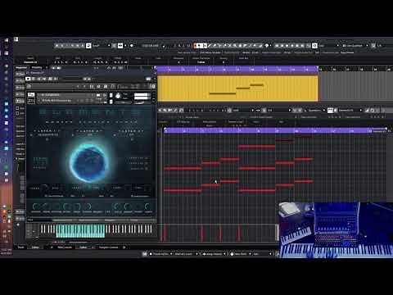Screen dimensions: 393x295
Task: Open the Grid snap type dropdown in project toolbar
Action: (329, 45)
